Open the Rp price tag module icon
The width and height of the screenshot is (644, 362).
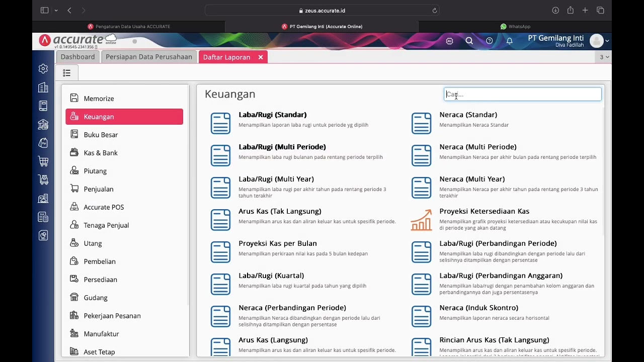(x=43, y=143)
